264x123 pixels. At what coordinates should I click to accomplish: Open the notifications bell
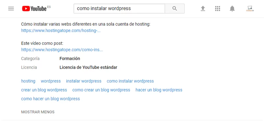[x=232, y=9]
